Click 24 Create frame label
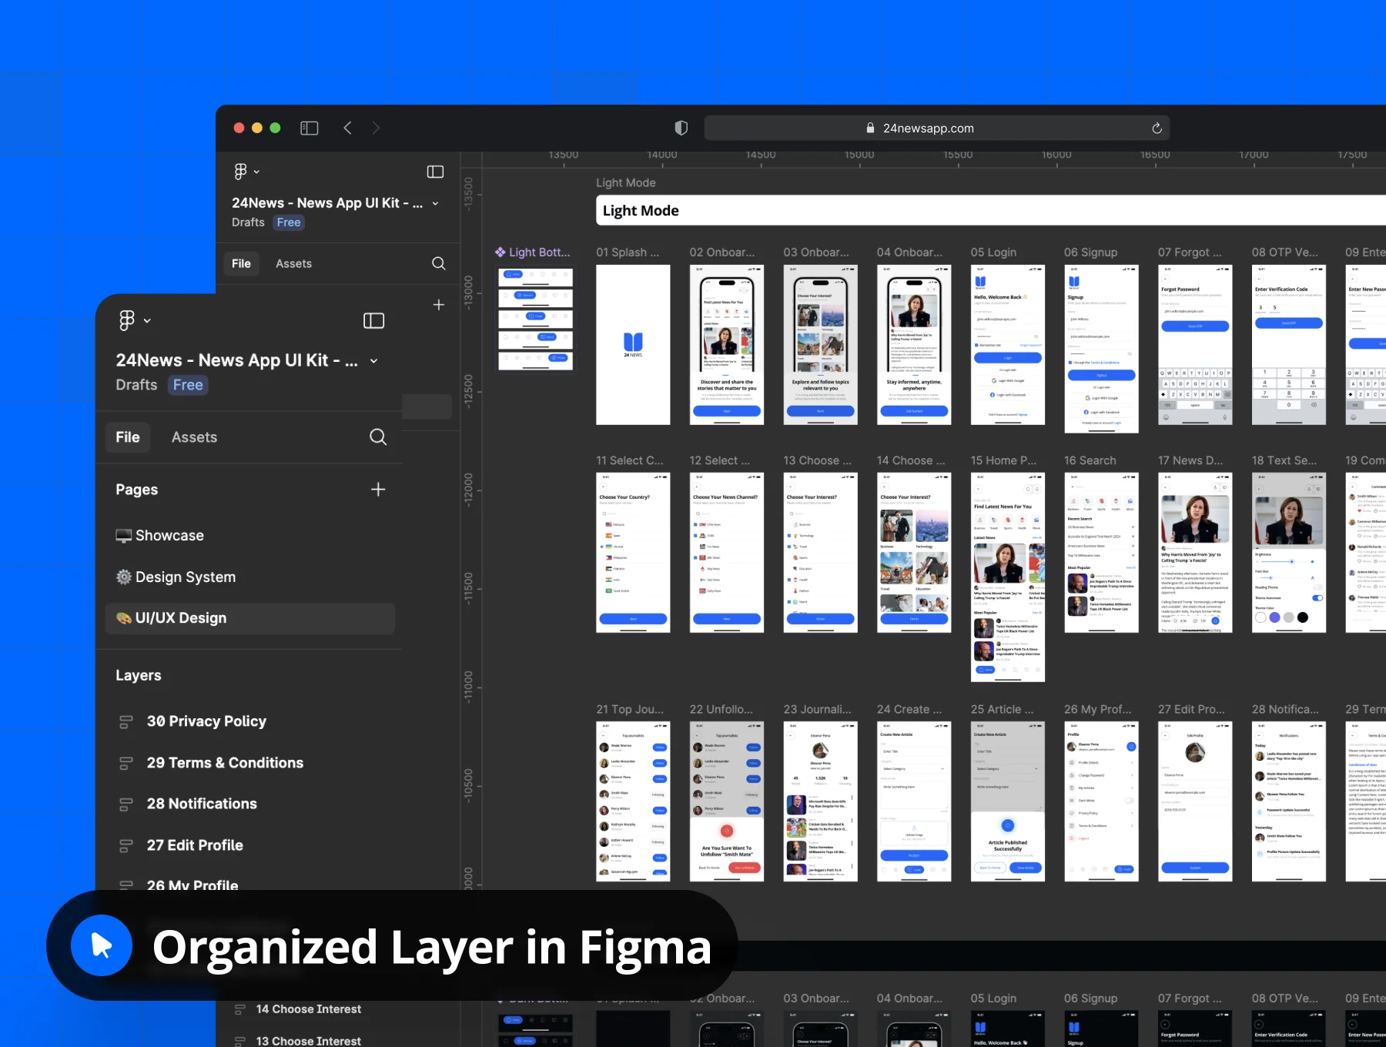This screenshot has height=1047, width=1386. click(909, 709)
